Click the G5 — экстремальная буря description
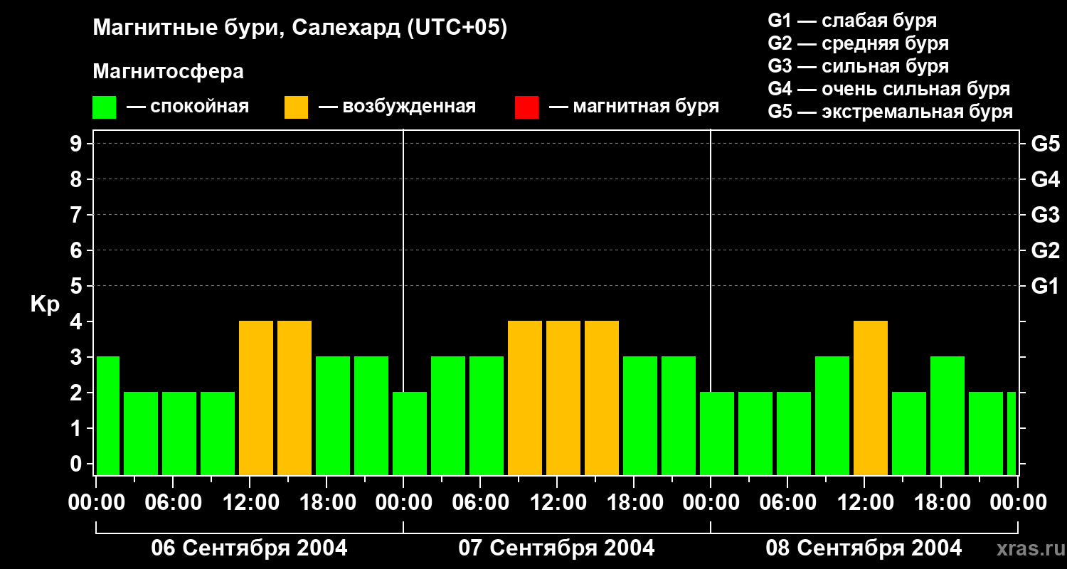Screen dimensions: 1067x569 (x=890, y=112)
